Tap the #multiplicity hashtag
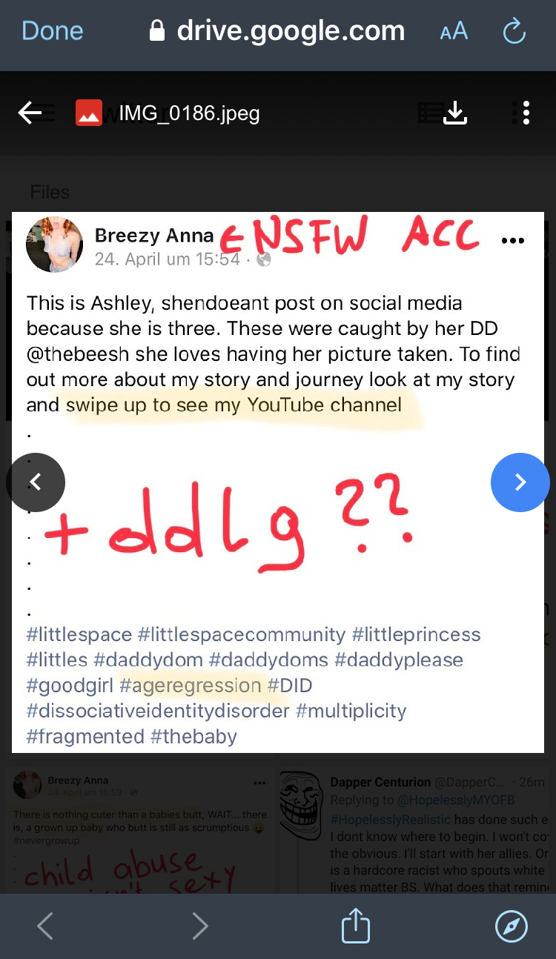 tap(351, 711)
